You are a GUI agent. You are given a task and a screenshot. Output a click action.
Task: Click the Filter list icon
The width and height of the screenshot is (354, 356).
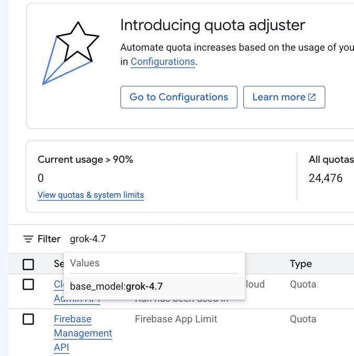28,239
